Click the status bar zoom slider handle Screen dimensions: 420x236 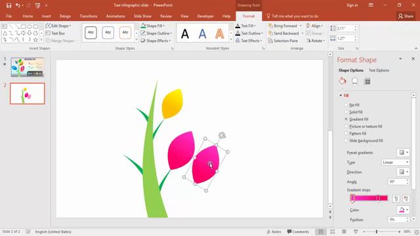tap(376, 231)
